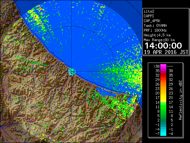Image resolution: width=190 pixels, height=143 pixels.
Task: Click the Reflectivity in dBZ legend title
Action: [180, 100]
